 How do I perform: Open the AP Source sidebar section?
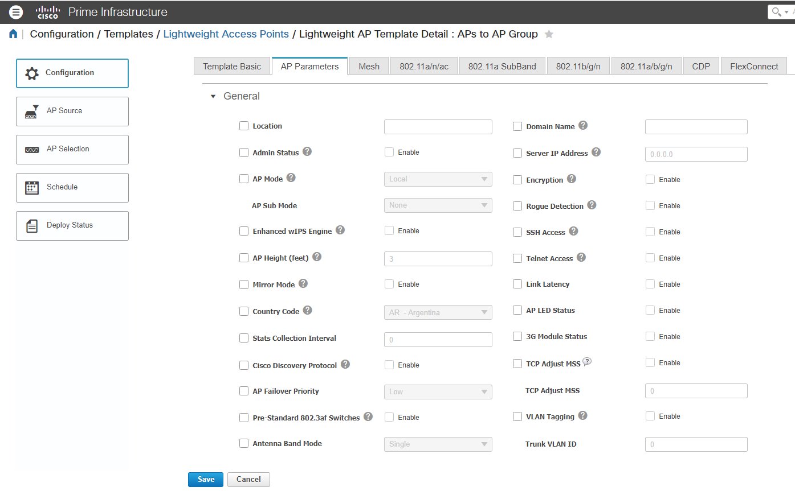[72, 111]
